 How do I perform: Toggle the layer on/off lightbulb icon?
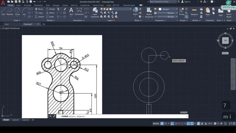101,9
